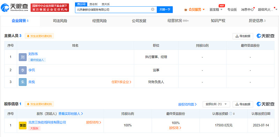Expand the 会员服务 dropdown menu
Image resolution: width=279 pixels, height=137 pixels.
[x=195, y=10]
